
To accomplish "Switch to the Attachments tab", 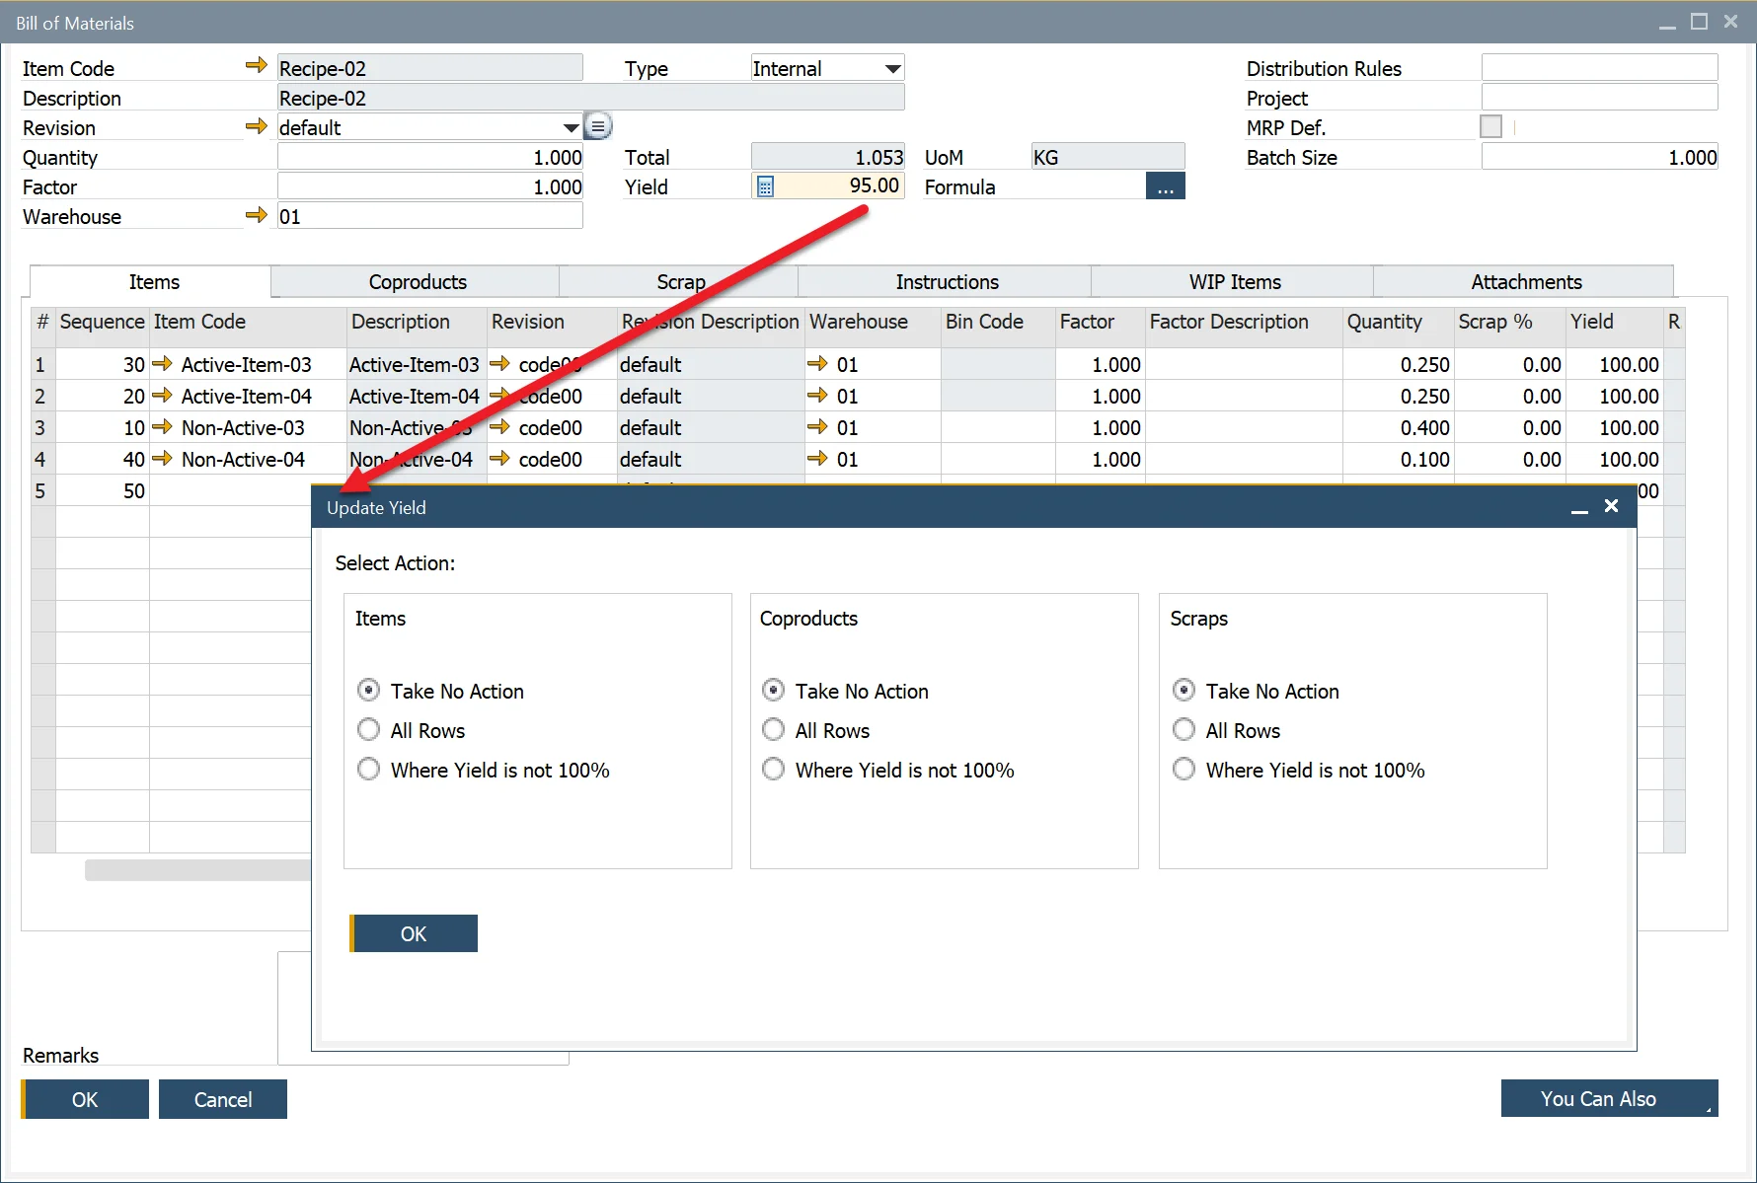I will 1525,281.
